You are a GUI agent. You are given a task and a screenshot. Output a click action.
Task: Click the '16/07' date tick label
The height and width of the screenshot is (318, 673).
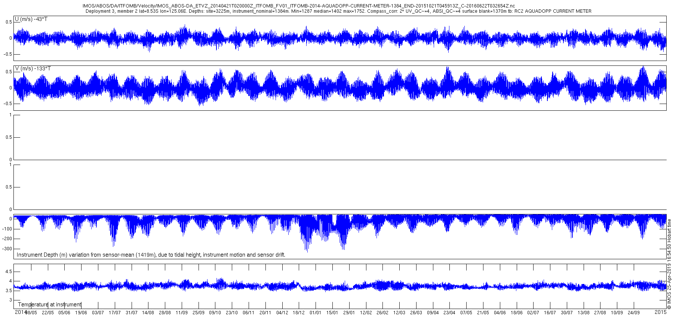pos(550,313)
